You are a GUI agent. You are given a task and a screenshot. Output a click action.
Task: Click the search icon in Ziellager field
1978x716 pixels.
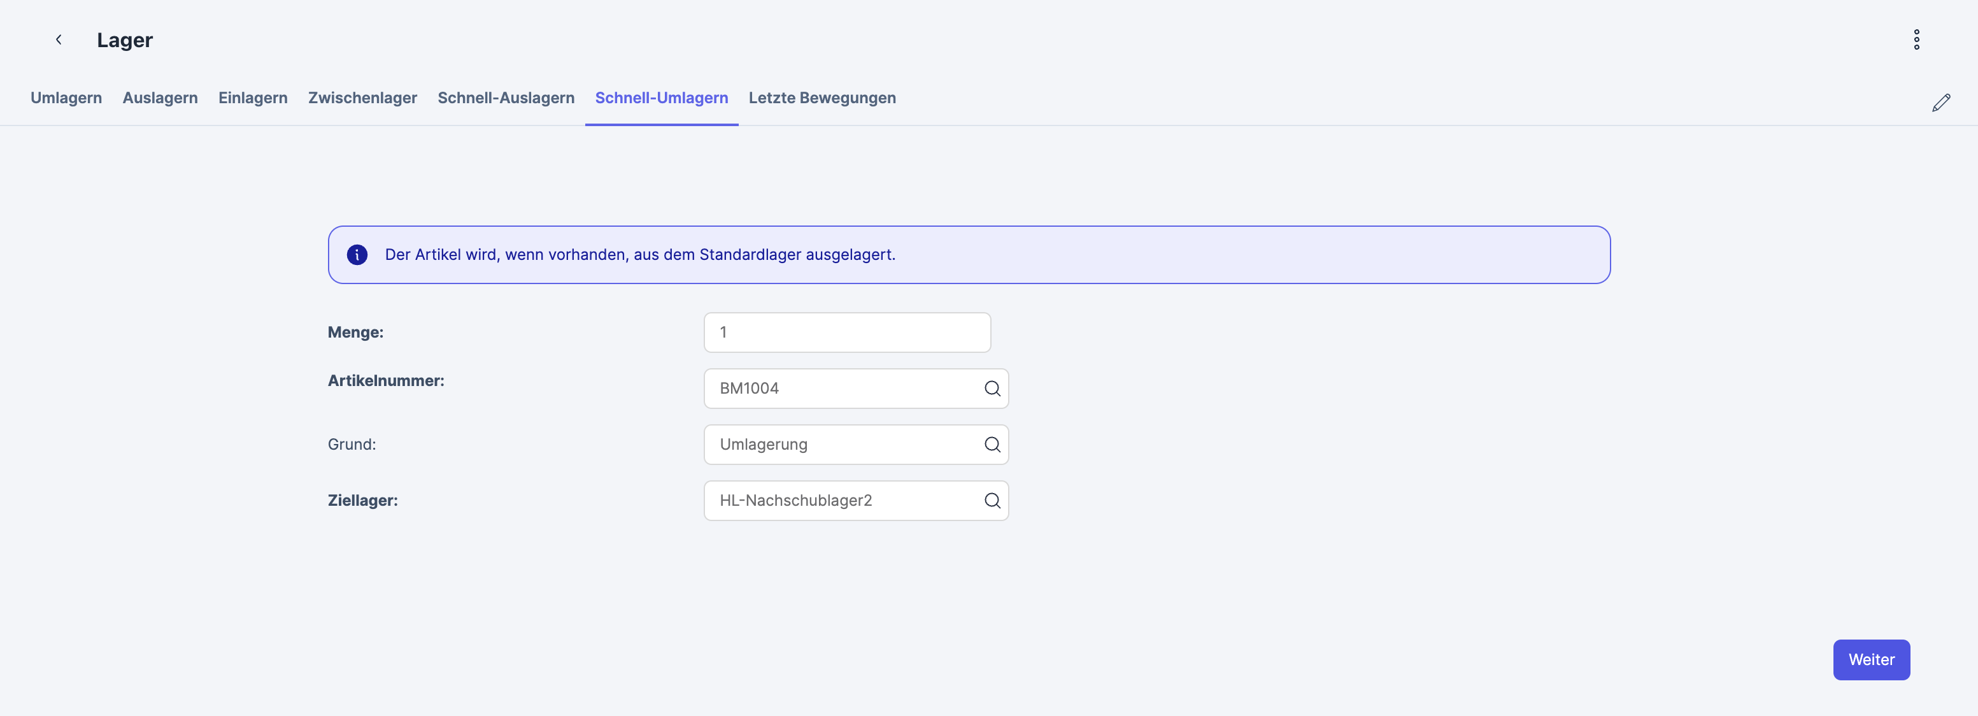point(992,500)
